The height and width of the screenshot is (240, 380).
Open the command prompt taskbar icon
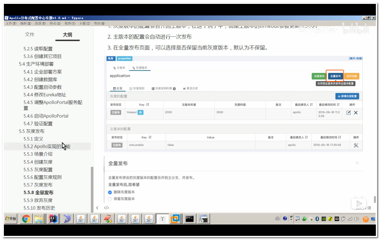[190, 219]
